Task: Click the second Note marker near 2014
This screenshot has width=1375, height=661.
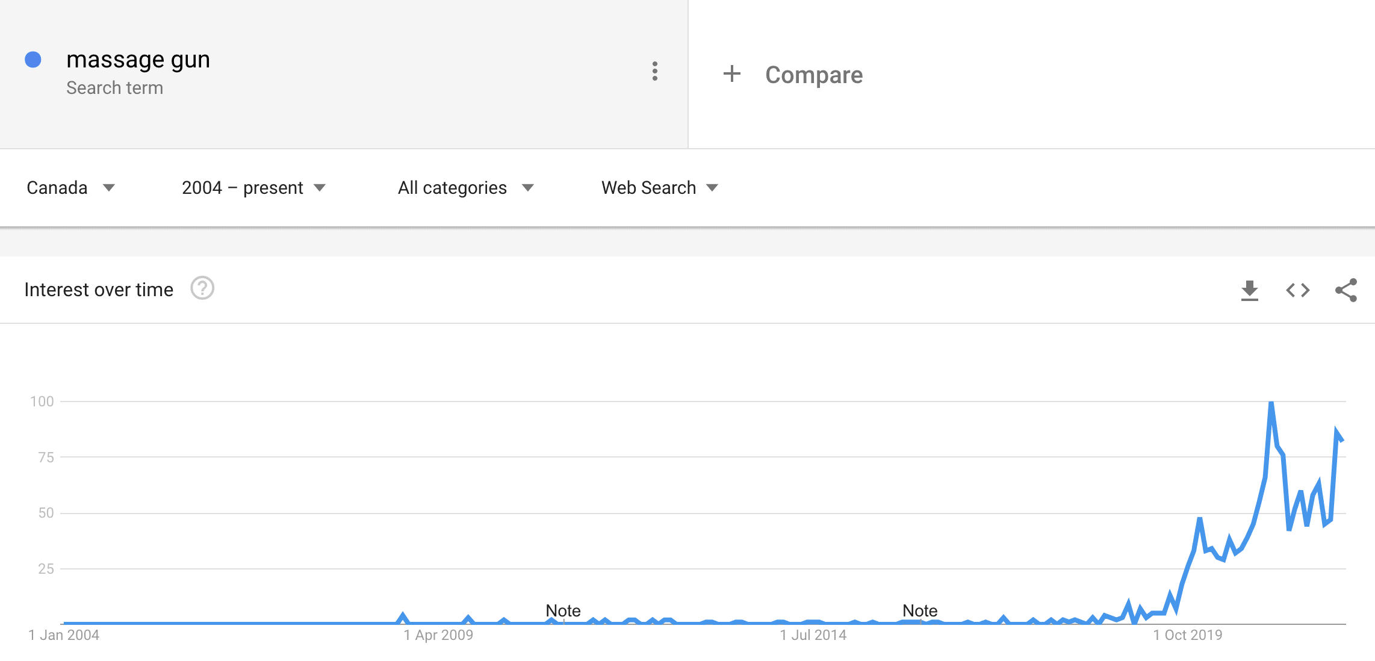Action: coord(920,610)
